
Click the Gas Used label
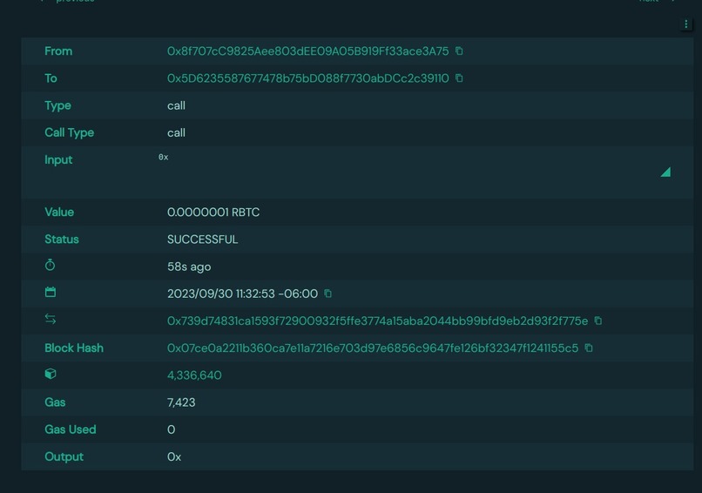71,429
